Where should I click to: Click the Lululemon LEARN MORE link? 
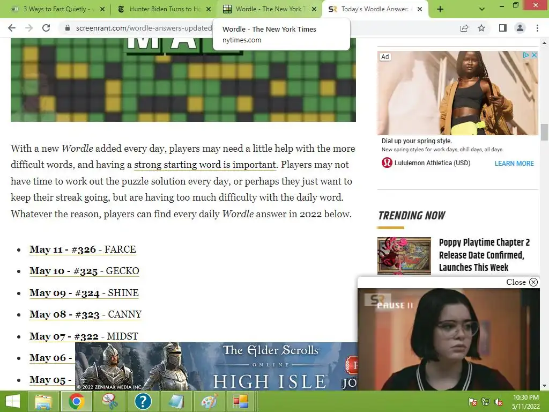[x=514, y=163]
